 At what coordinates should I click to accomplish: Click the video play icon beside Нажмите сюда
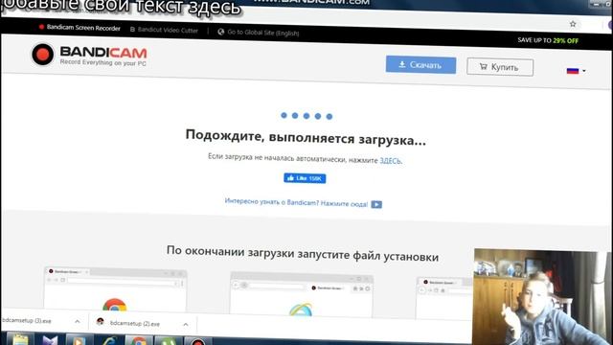tap(376, 204)
